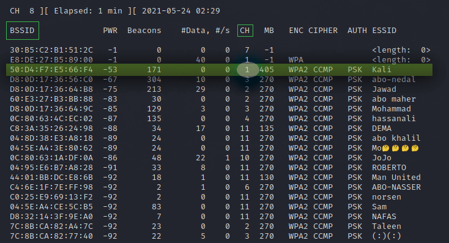Click the PWR column header
This screenshot has width=449, height=243.
pos(110,31)
